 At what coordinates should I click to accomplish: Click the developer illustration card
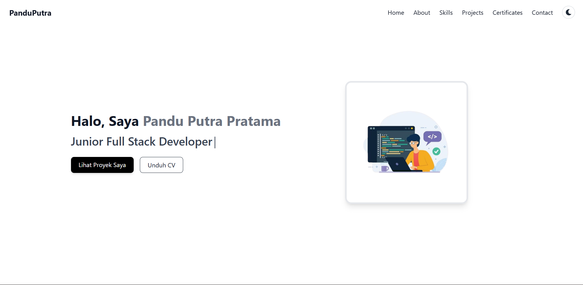406,142
